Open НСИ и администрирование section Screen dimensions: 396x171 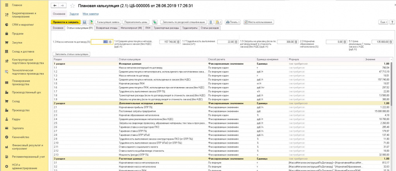point(24,166)
